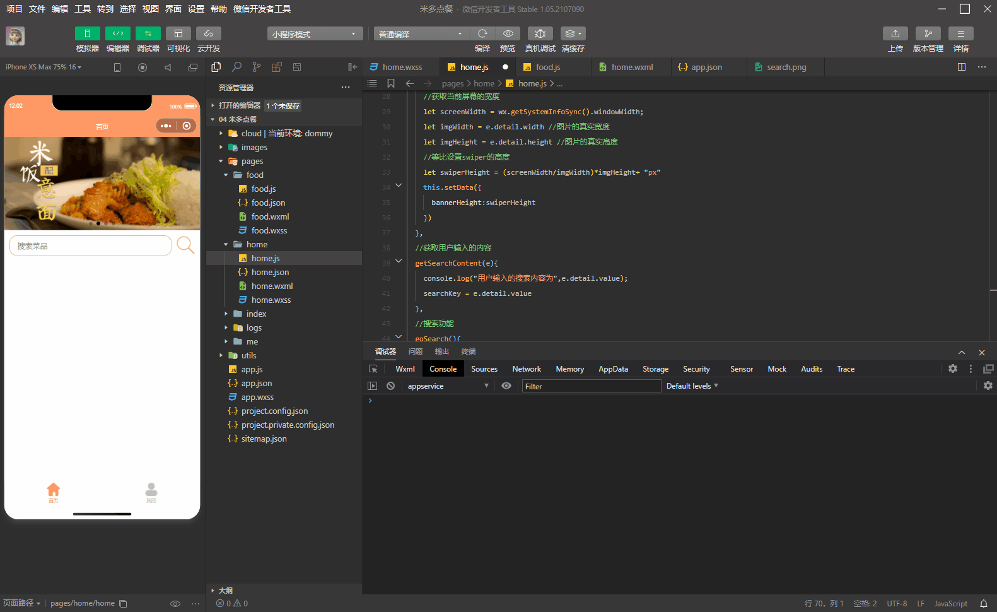Screen dimensions: 997x612
Task: Split the editor to the right
Action: (962, 67)
